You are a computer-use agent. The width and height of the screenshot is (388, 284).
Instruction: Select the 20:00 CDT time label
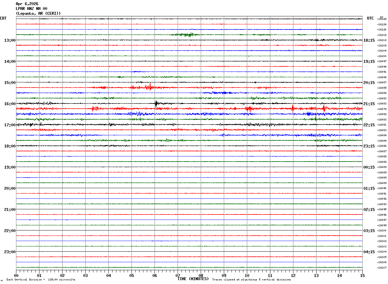pyautogui.click(x=10, y=188)
